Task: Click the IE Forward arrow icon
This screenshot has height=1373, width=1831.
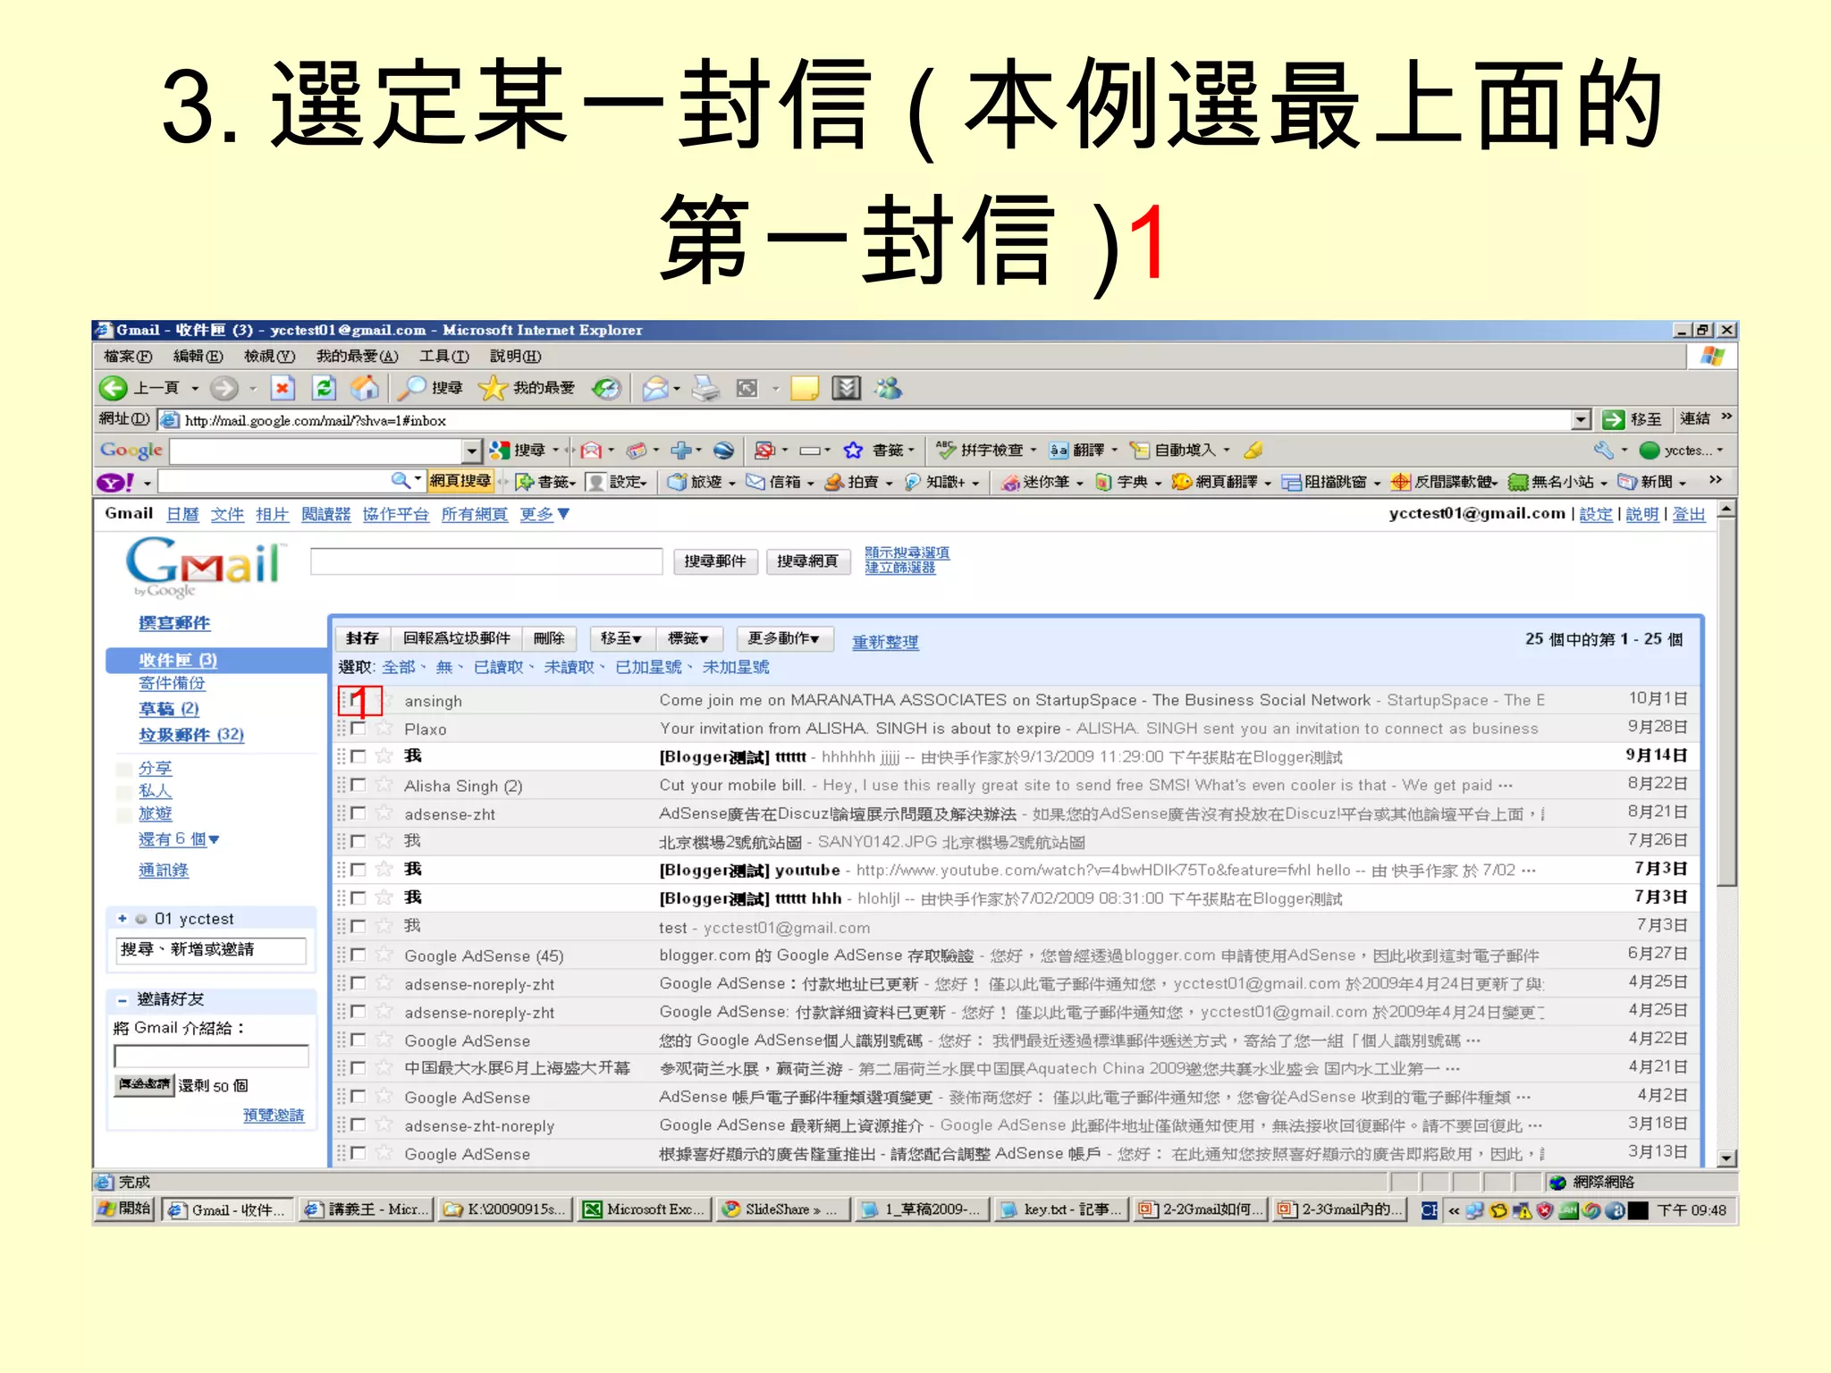Action: 224,388
